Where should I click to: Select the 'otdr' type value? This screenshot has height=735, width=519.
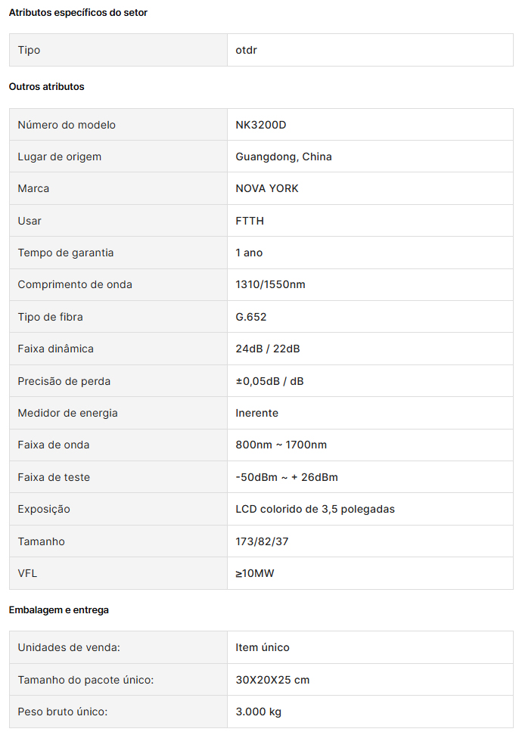click(246, 50)
